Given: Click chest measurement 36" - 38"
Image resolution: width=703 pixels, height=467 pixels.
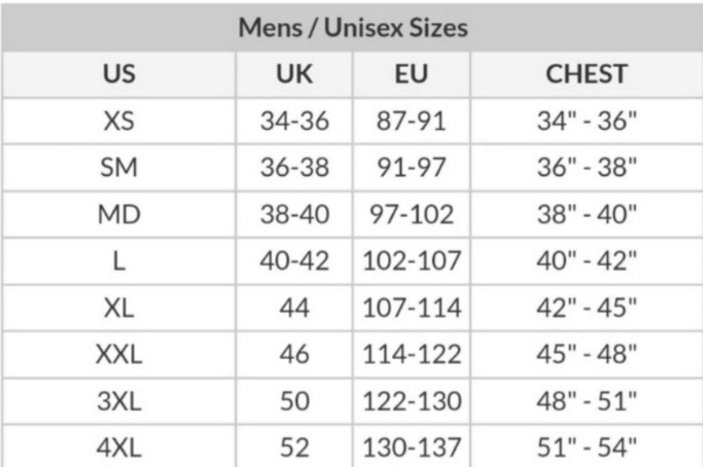Looking at the screenshot, I should coord(587,167).
